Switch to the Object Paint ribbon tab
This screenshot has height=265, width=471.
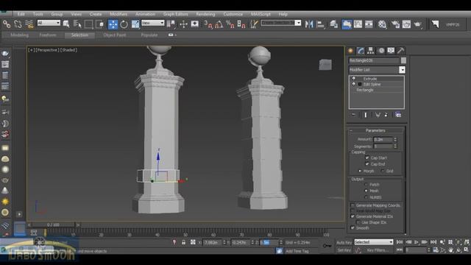click(115, 35)
